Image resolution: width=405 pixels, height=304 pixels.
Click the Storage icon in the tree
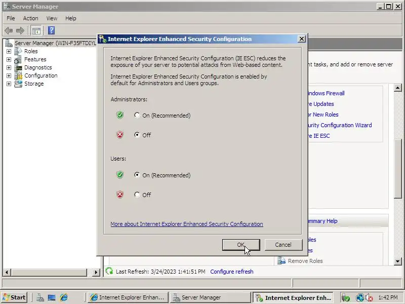18,84
